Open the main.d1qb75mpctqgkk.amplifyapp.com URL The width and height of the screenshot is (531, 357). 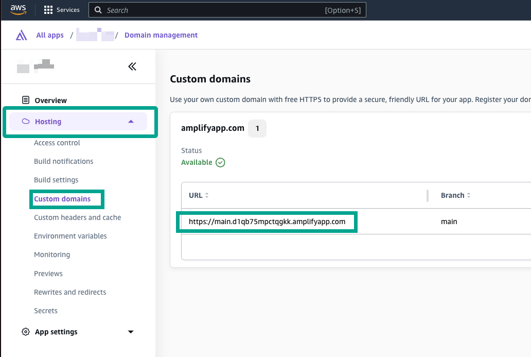[x=267, y=222]
